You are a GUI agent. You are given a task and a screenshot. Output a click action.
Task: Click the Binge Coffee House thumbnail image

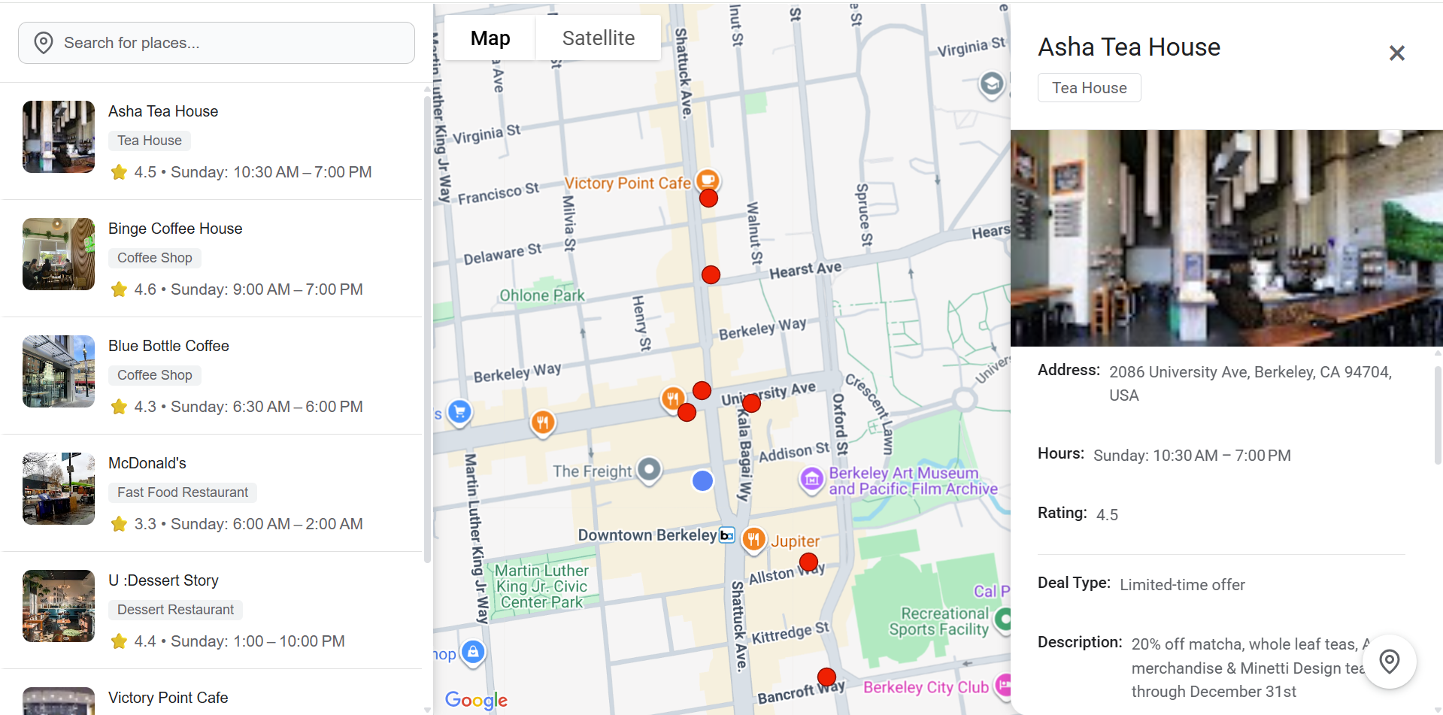click(59, 254)
